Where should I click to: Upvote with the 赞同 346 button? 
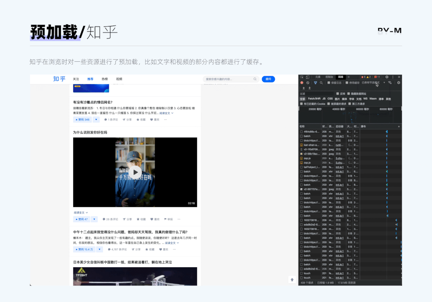pos(82,120)
